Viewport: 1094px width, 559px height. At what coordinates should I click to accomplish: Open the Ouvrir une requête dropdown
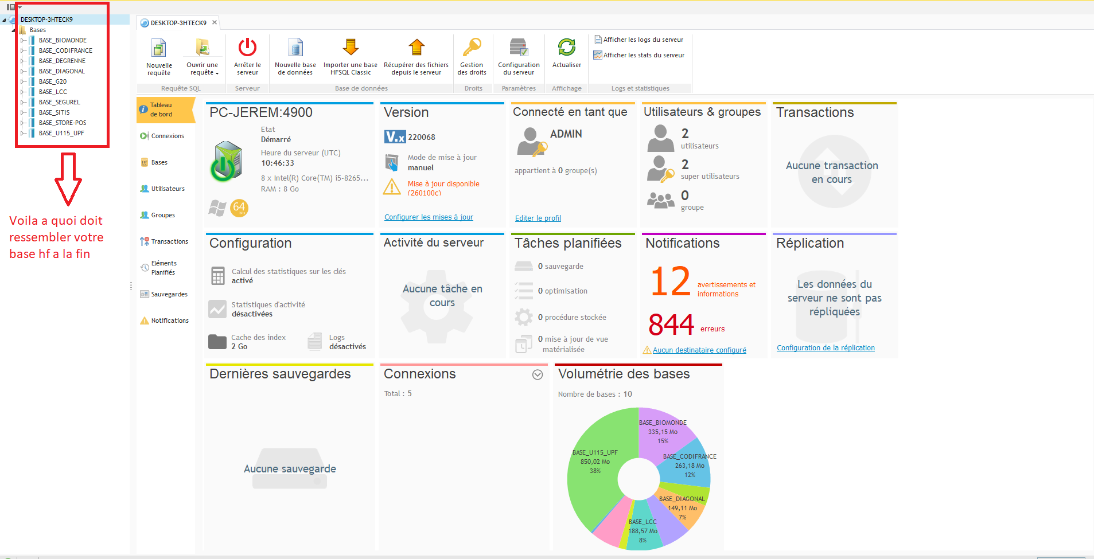click(217, 73)
